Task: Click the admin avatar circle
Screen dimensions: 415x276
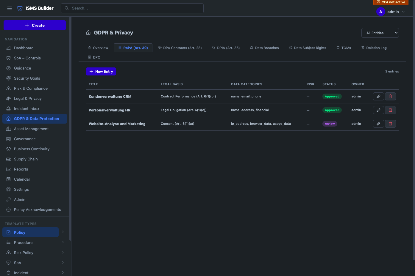Action: coord(380,12)
